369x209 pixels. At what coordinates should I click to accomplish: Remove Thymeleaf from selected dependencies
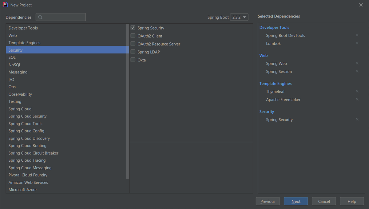(357, 91)
